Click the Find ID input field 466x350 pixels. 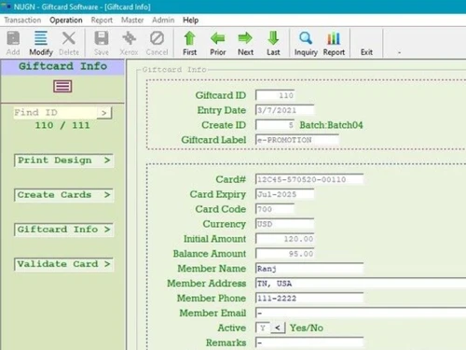point(55,113)
